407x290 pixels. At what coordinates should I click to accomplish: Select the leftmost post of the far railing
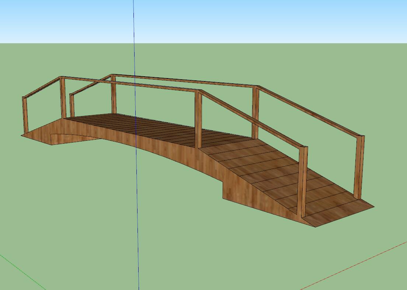point(72,106)
